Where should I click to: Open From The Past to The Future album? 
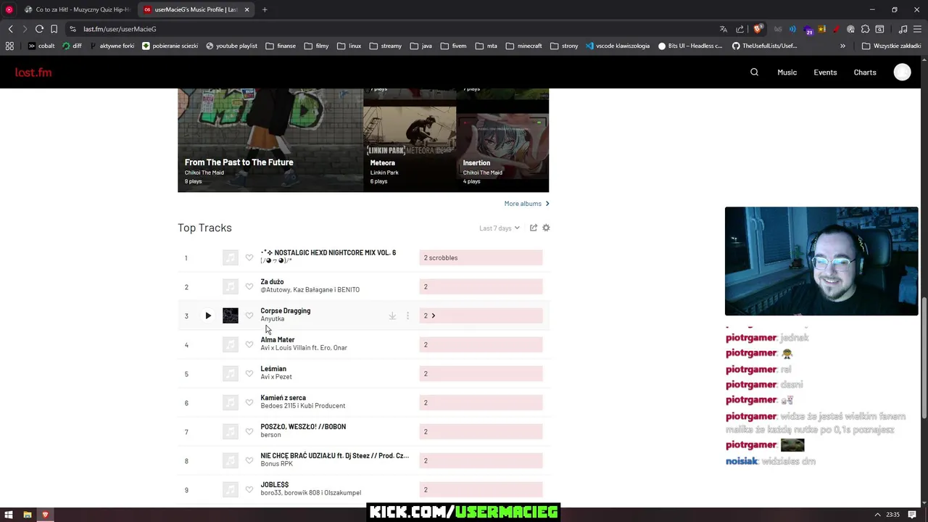(270, 140)
